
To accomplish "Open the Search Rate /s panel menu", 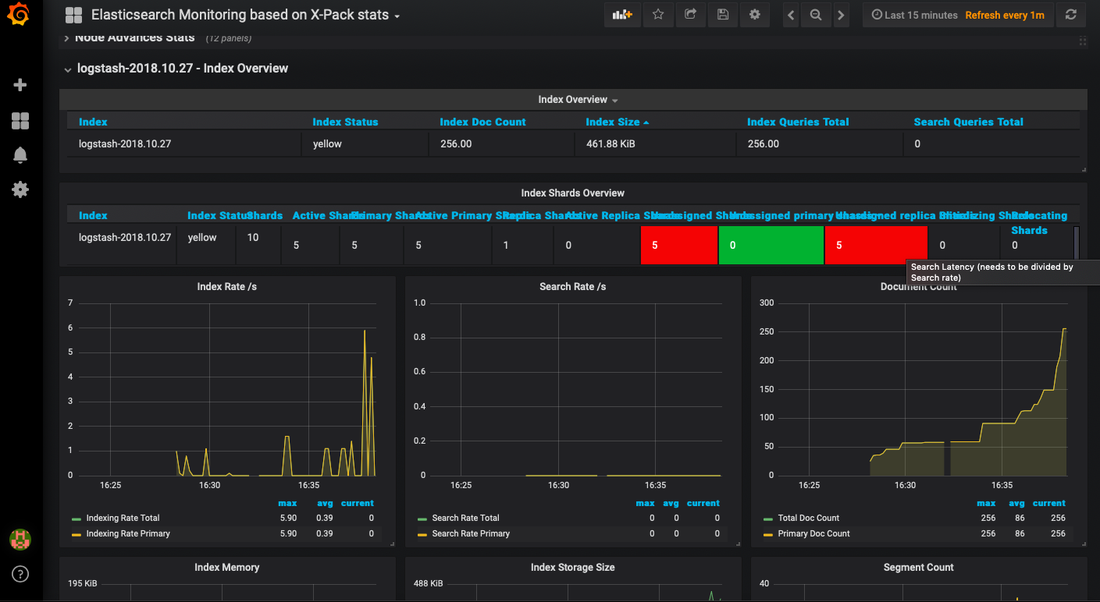I will pyautogui.click(x=573, y=286).
